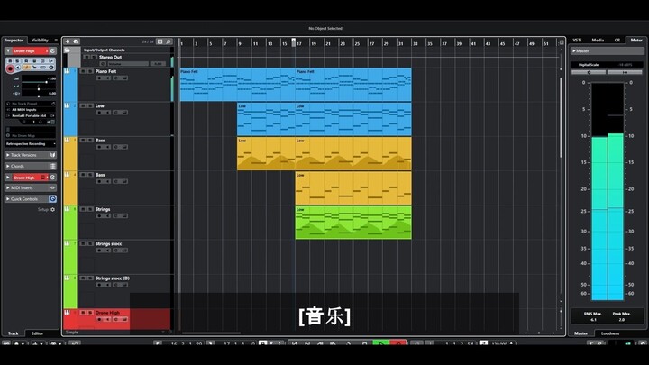Screen dimensions: 649x365
Task: Open Edit Channel Settings beside Drone High header
Action: click(52, 50)
